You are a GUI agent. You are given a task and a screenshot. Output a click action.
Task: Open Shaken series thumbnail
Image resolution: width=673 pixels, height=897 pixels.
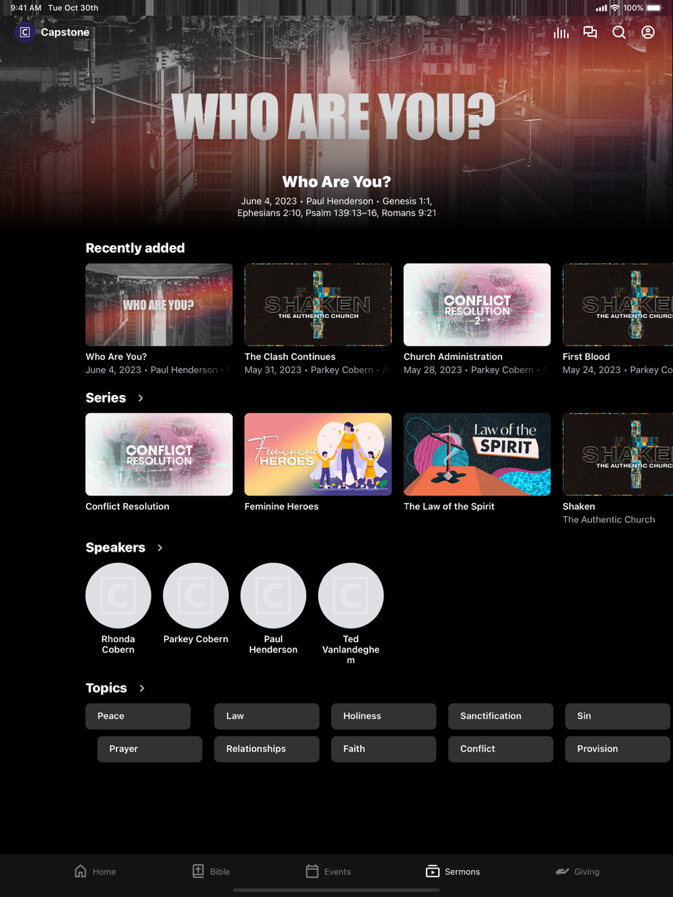click(x=618, y=455)
